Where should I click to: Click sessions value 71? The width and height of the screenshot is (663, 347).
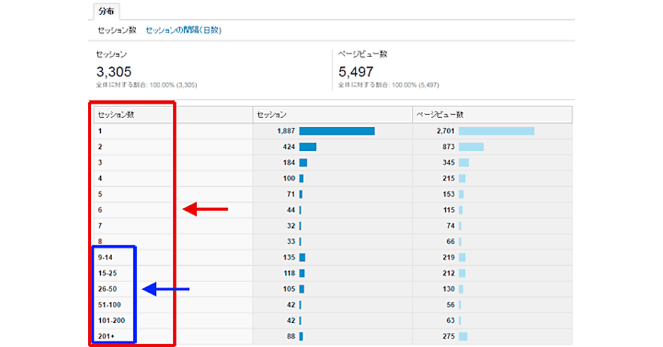[291, 194]
